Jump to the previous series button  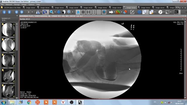coord(16,12)
